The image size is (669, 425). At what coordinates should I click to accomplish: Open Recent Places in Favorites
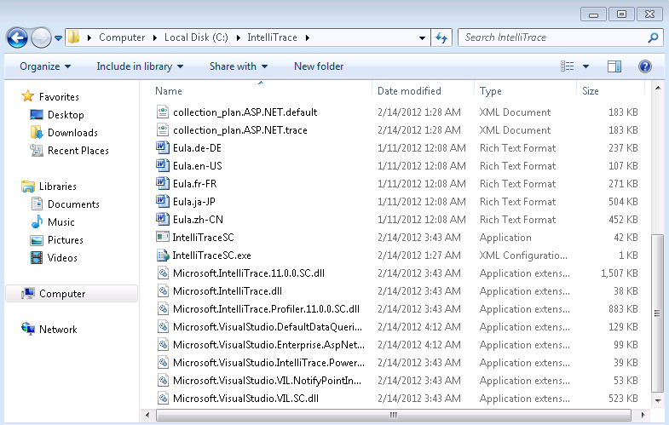coord(78,151)
